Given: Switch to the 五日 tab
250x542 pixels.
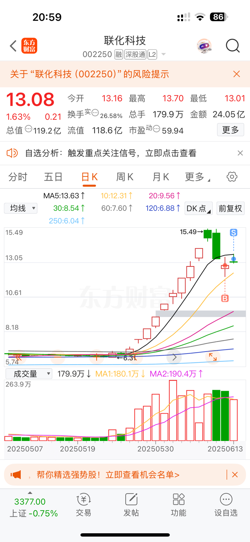Looking at the screenshot, I should click(x=53, y=177).
